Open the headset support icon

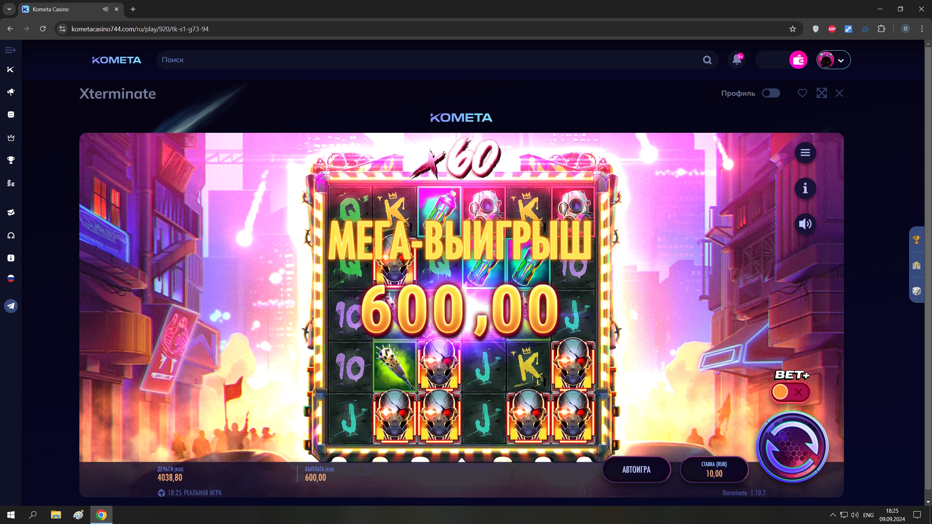[x=11, y=236]
